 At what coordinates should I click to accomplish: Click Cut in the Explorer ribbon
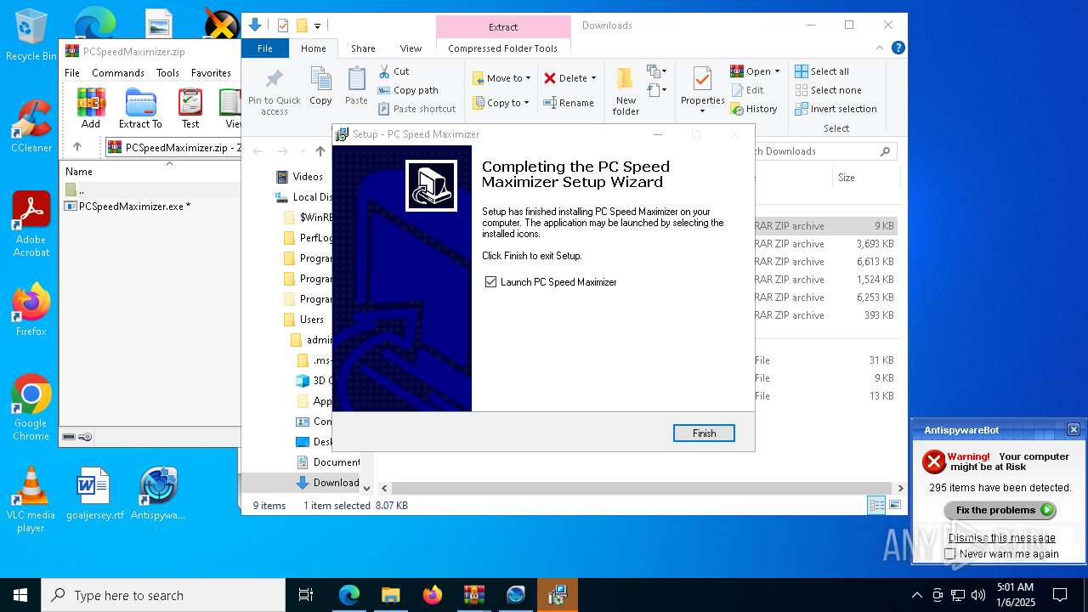[x=394, y=71]
